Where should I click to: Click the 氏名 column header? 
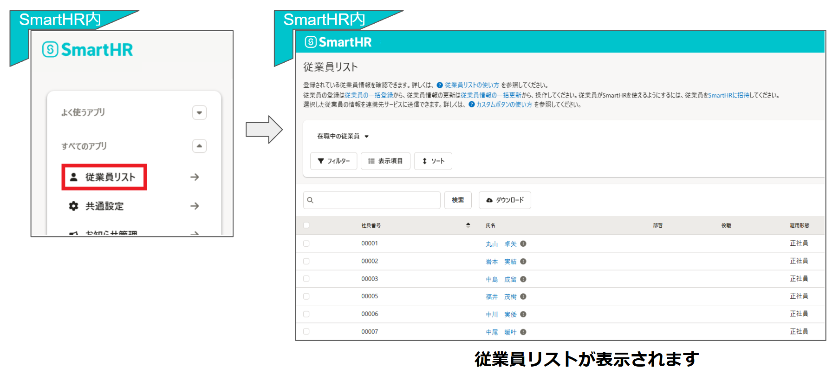(x=490, y=225)
